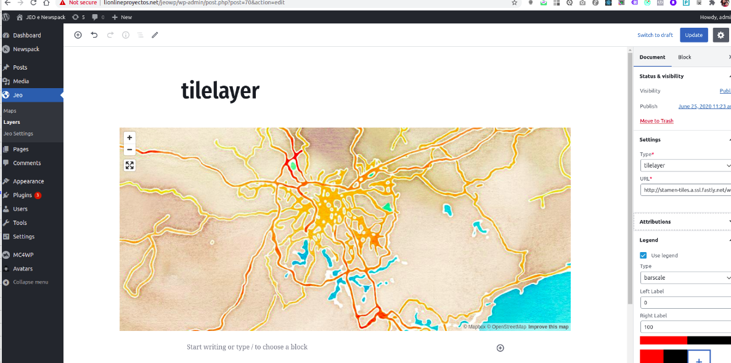Open the barscale legend Type dropdown
This screenshot has width=731, height=363.
[x=685, y=277]
